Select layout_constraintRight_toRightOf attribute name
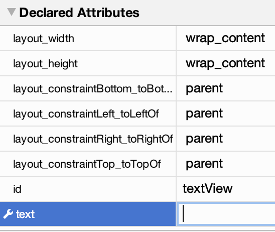The height and width of the screenshot is (232, 275). coord(93,139)
